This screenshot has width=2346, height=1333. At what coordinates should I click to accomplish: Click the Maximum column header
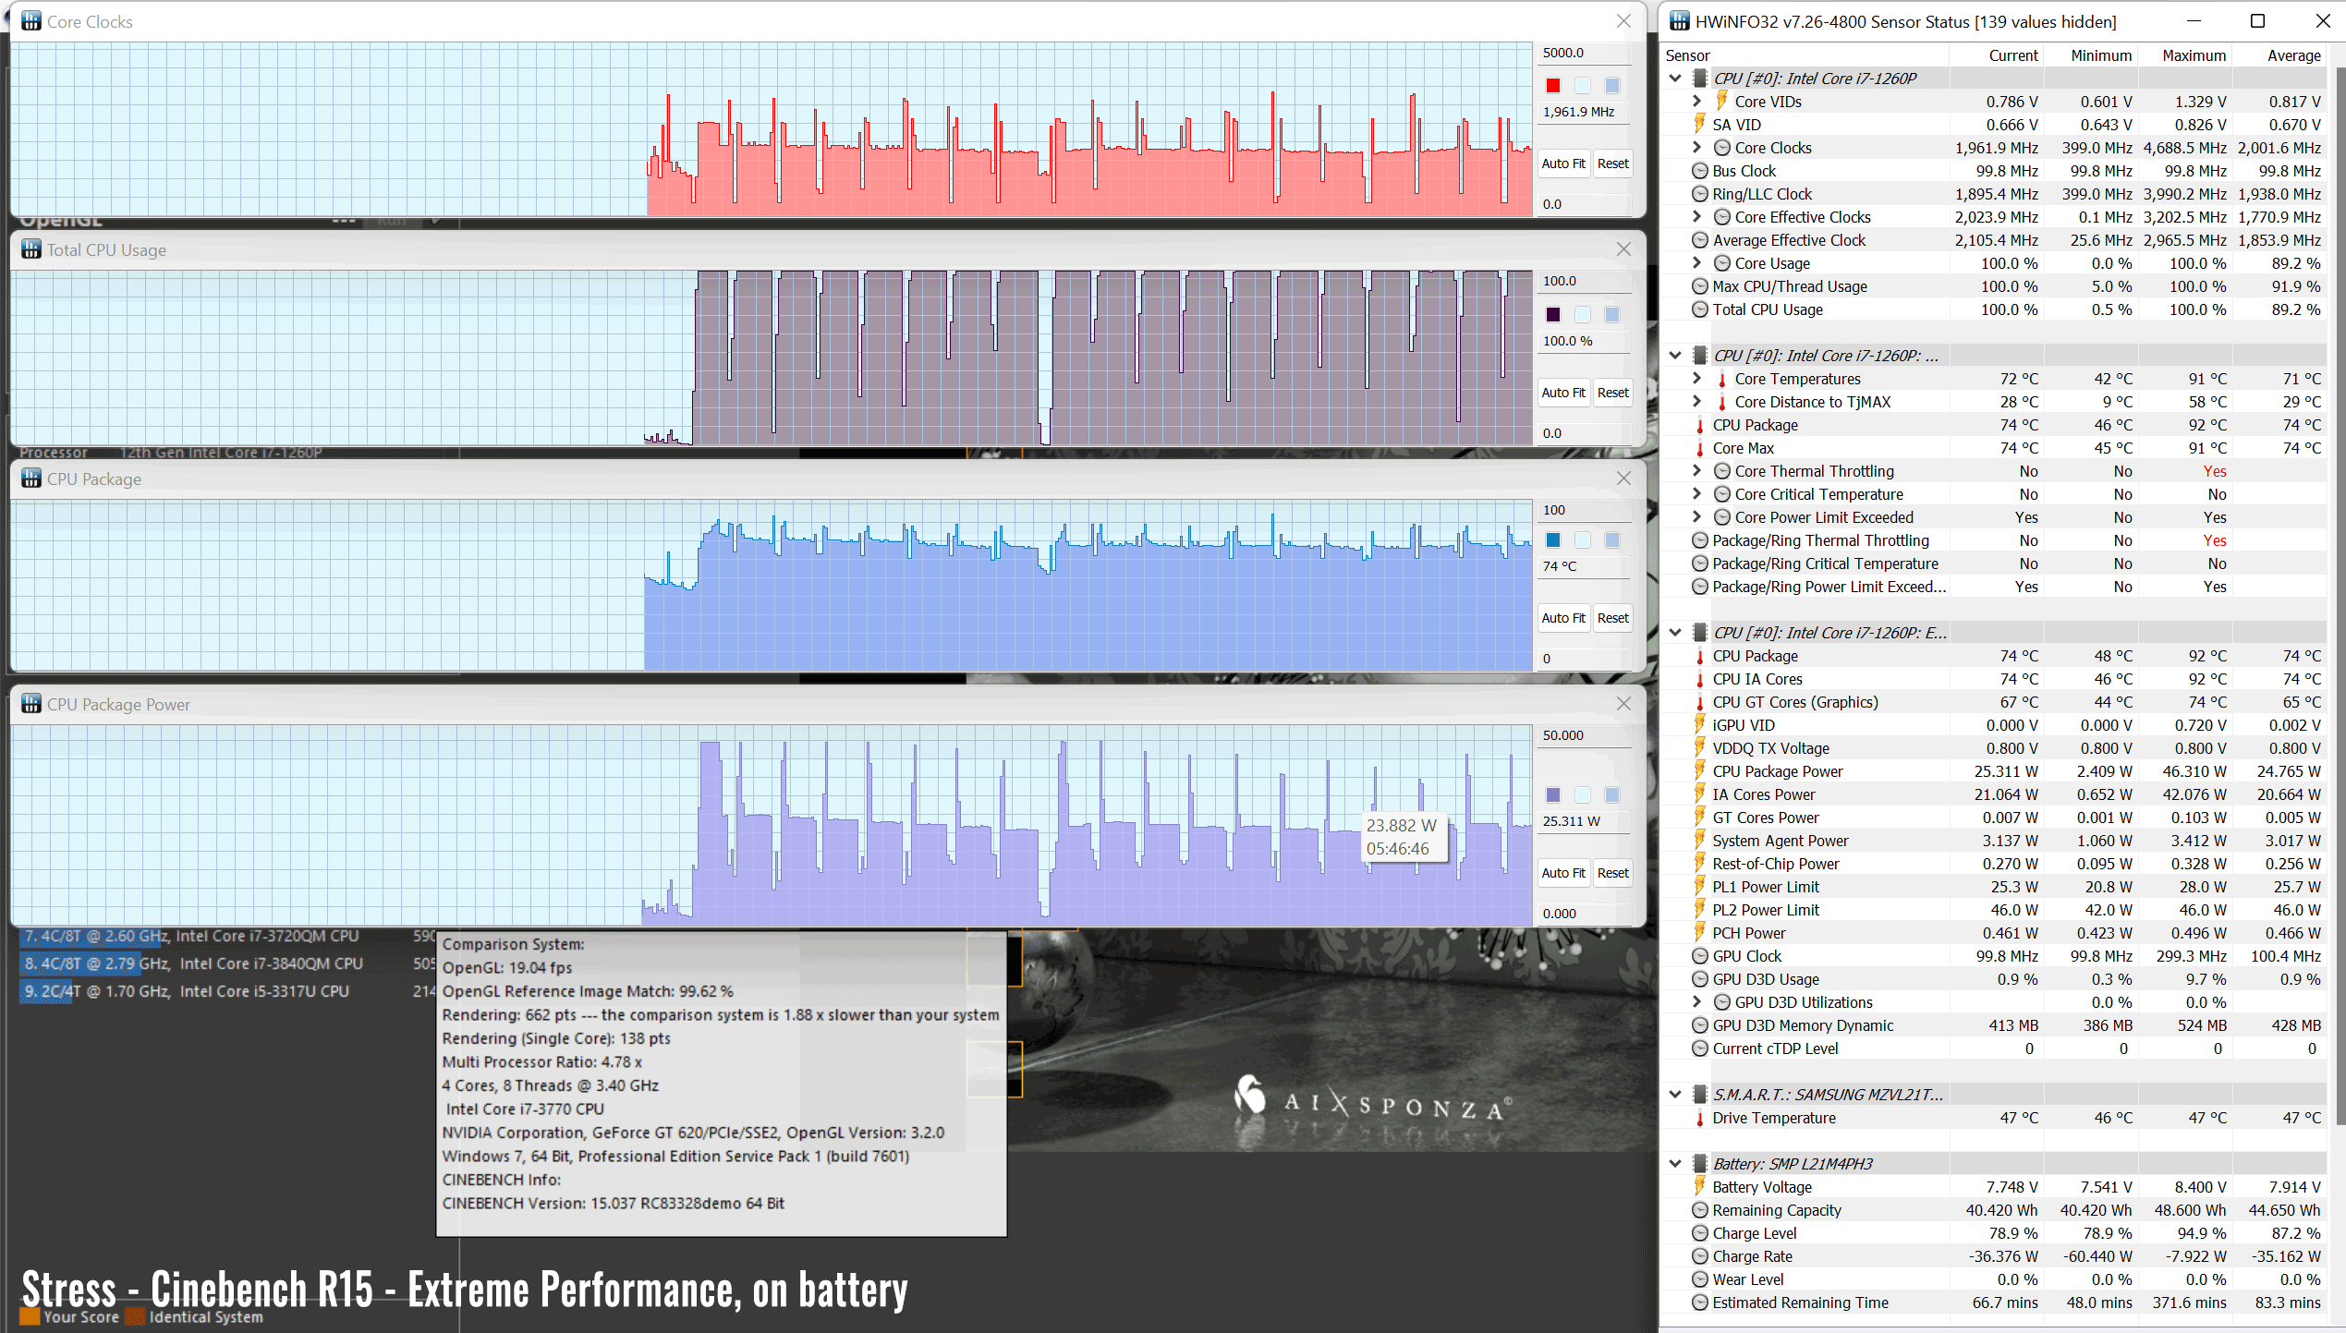click(x=2184, y=55)
